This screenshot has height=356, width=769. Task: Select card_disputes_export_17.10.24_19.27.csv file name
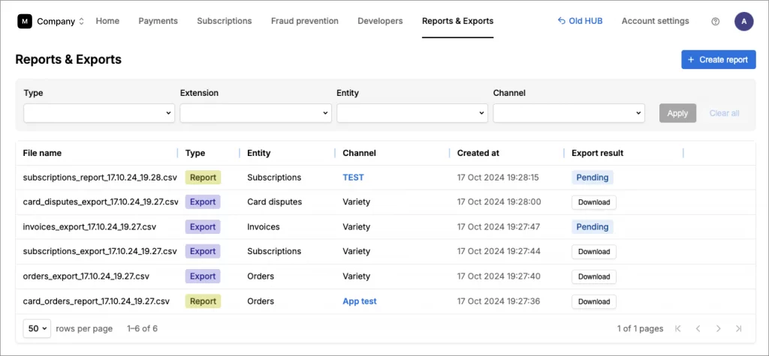101,202
